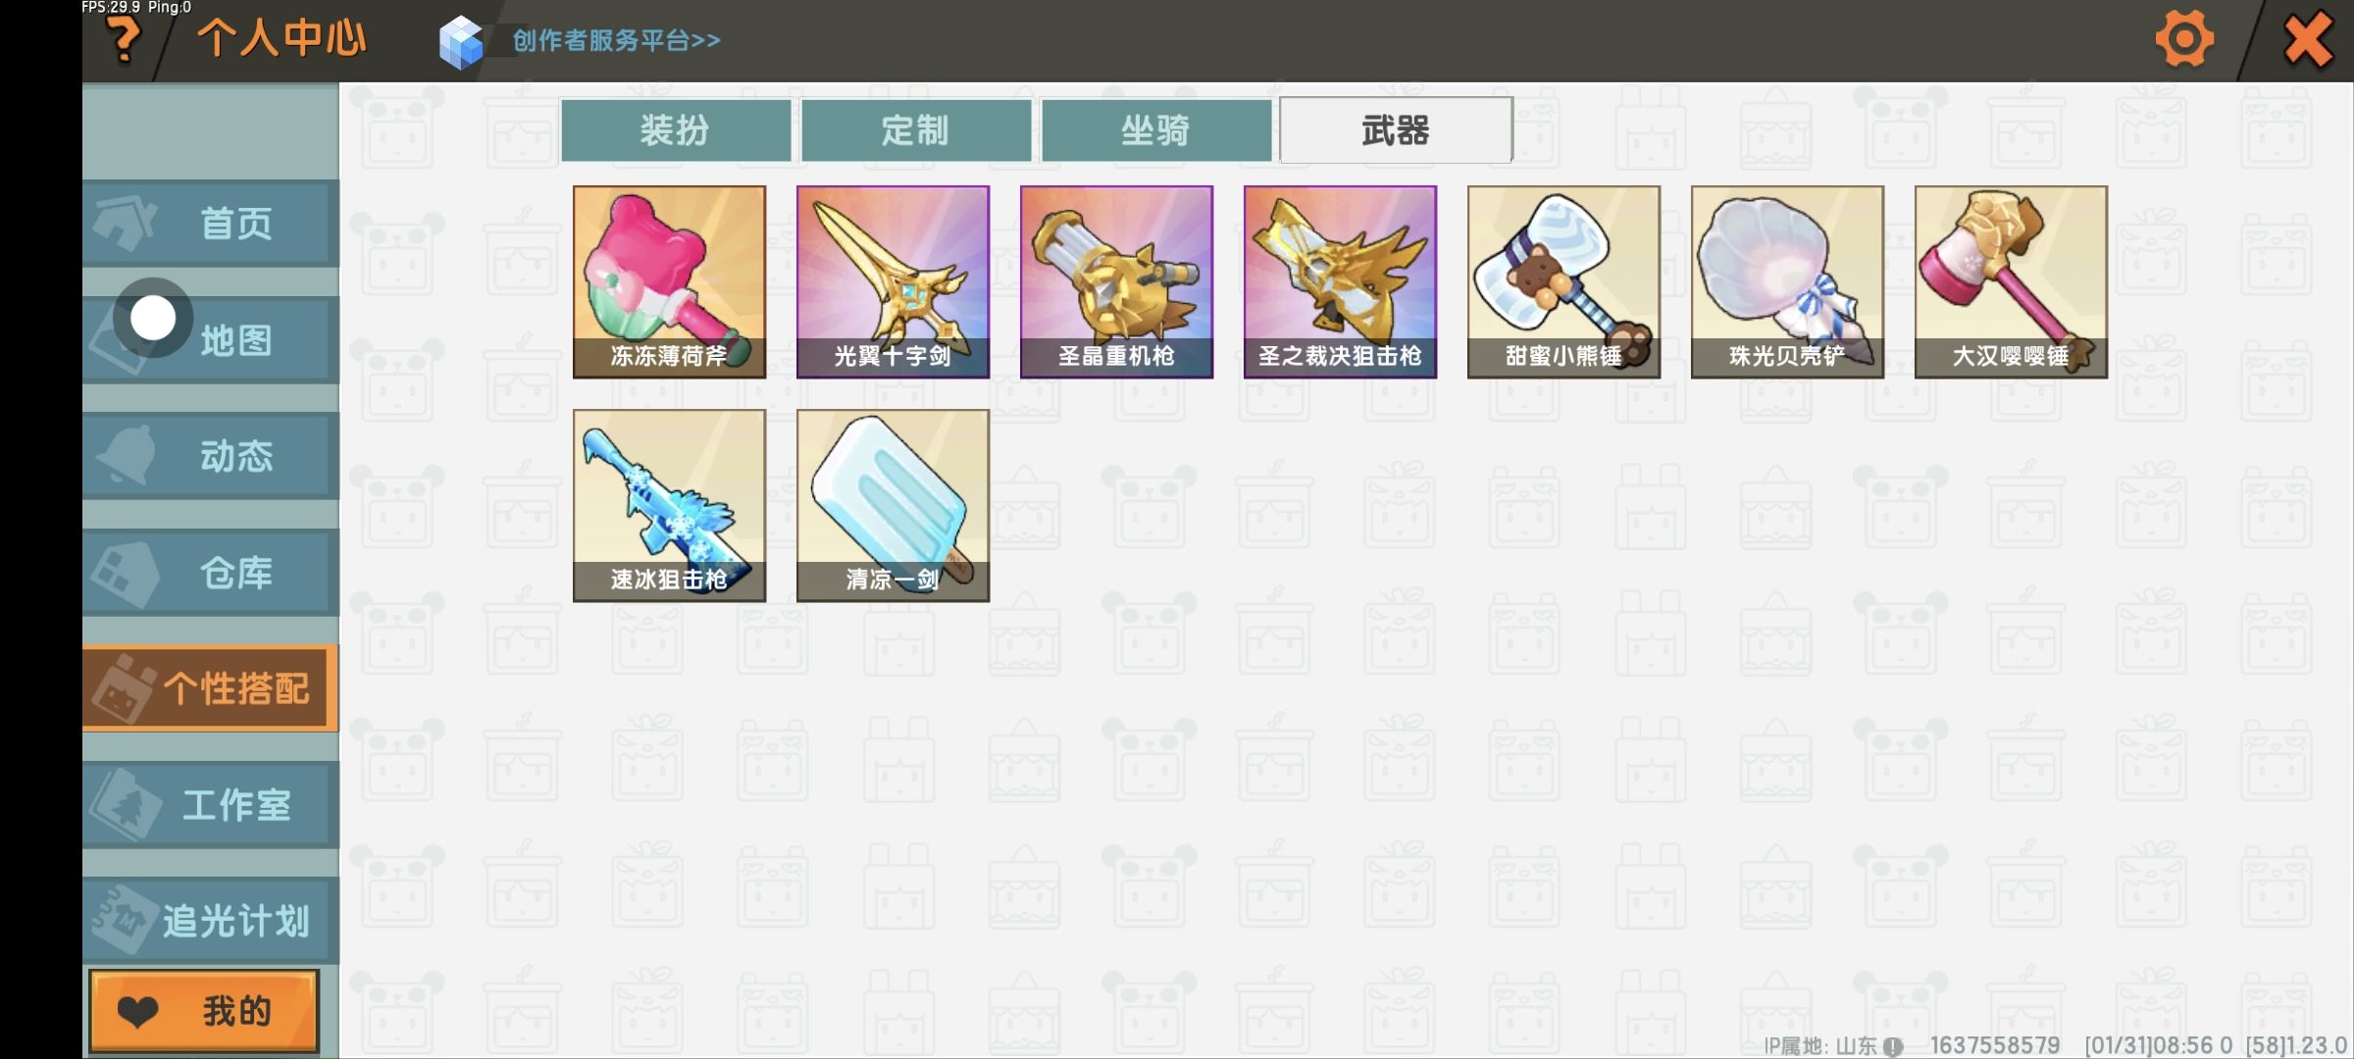Select the 甜蜜小熊锤 hammer
2354x1059 pixels.
click(x=1563, y=281)
